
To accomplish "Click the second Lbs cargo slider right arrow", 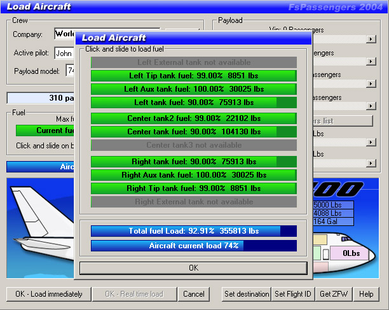I will coord(371,163).
